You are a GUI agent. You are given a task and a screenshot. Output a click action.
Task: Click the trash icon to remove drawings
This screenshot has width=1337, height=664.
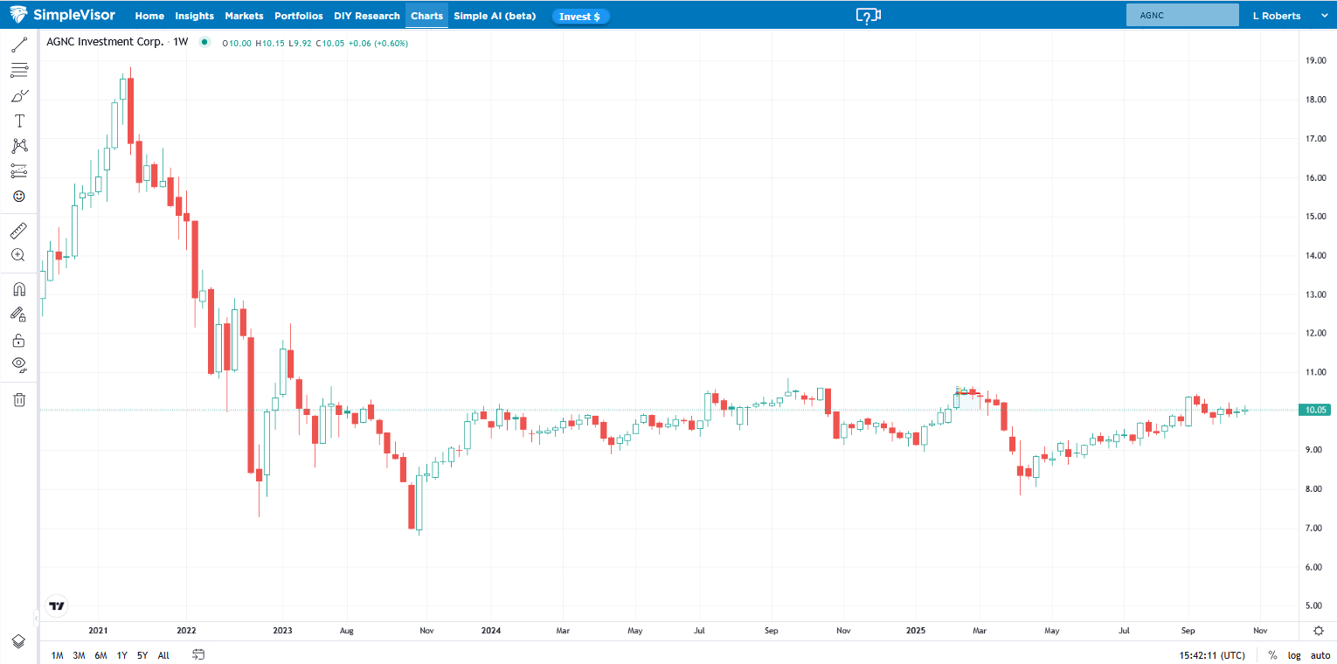tap(18, 399)
